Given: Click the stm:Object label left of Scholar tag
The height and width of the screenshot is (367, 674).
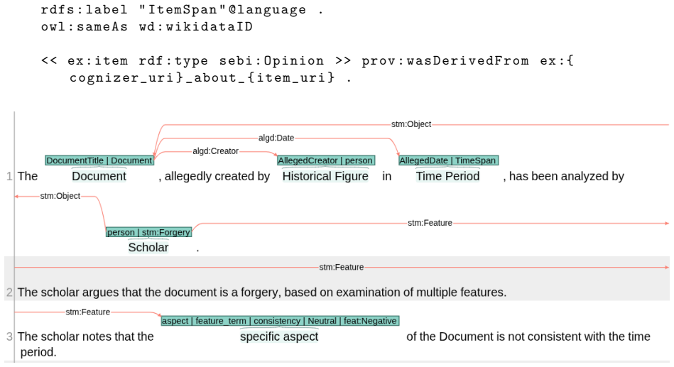Looking at the screenshot, I should tap(60, 196).
